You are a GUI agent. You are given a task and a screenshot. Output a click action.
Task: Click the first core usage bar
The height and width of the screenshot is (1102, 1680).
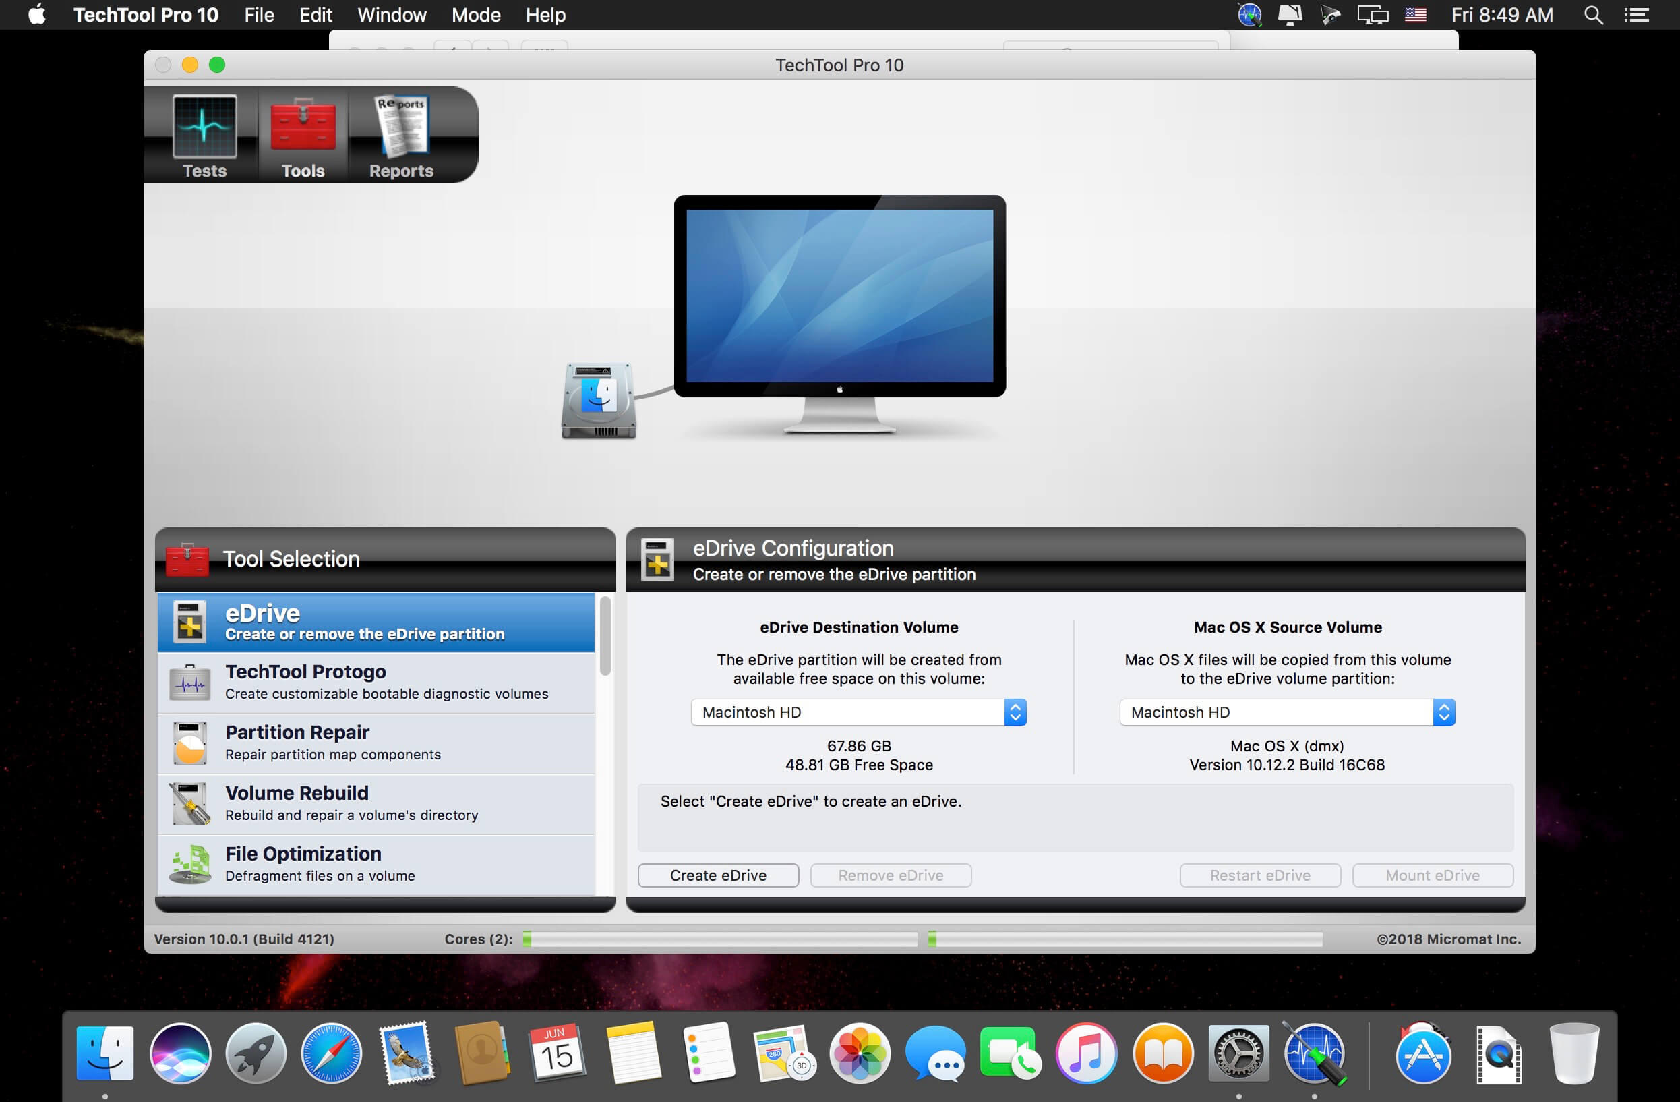click(x=720, y=939)
